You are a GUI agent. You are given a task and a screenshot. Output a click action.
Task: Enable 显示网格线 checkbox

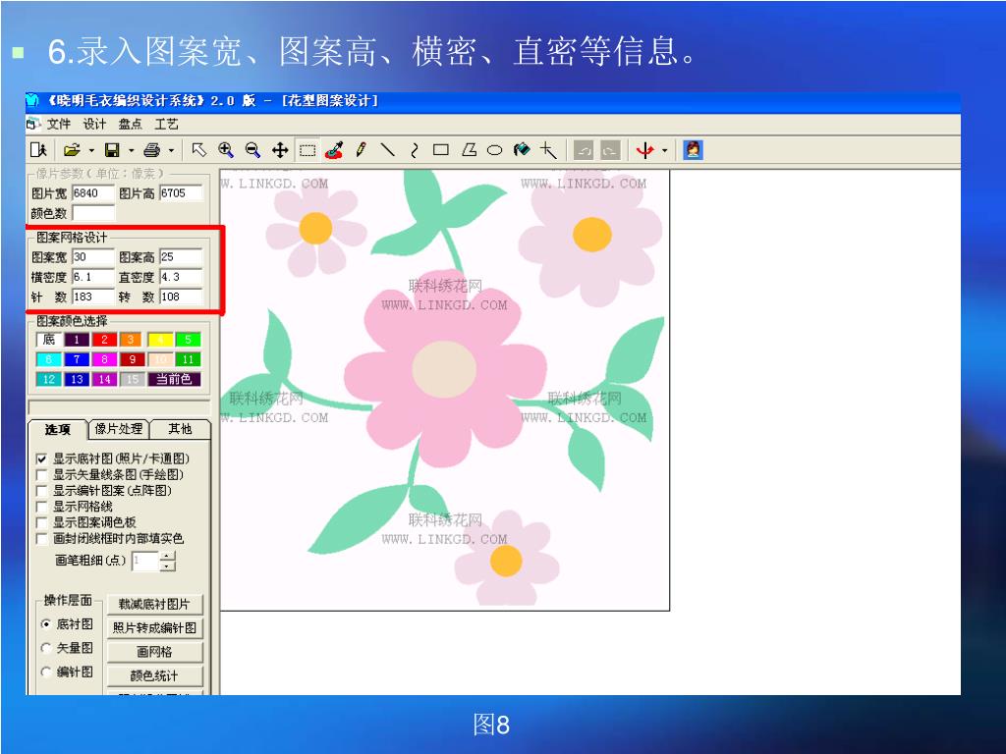[41, 508]
